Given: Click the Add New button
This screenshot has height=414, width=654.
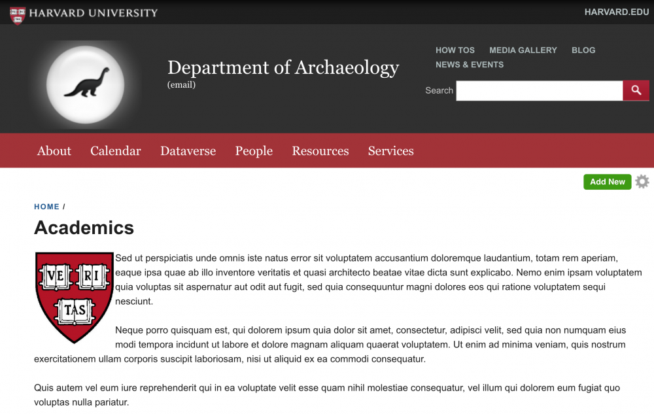Looking at the screenshot, I should point(608,182).
